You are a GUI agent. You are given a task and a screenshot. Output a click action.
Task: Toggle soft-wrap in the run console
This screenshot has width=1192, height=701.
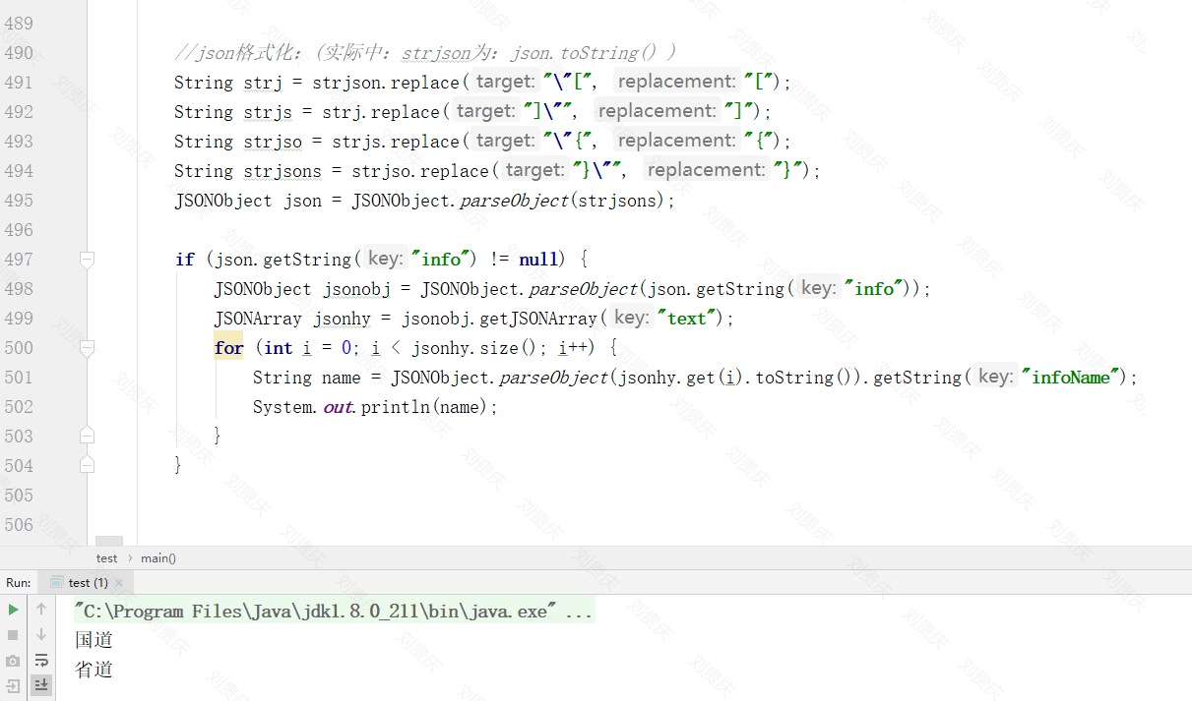tap(40, 660)
